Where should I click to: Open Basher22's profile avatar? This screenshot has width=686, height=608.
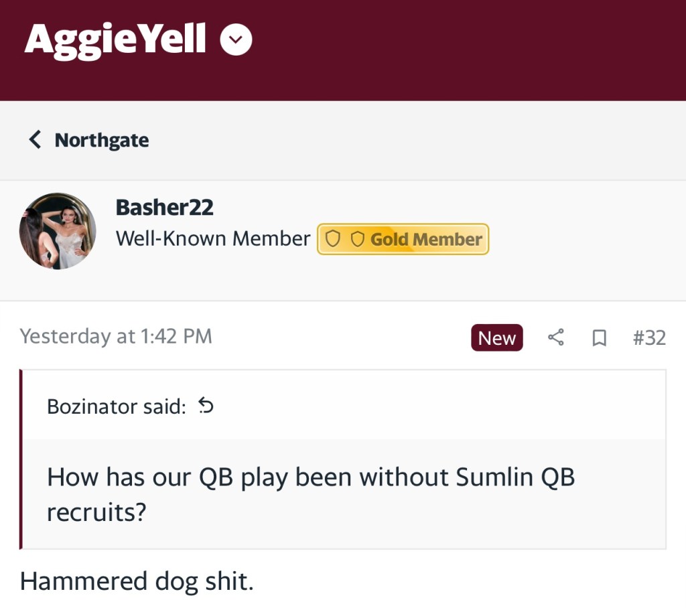tap(58, 231)
